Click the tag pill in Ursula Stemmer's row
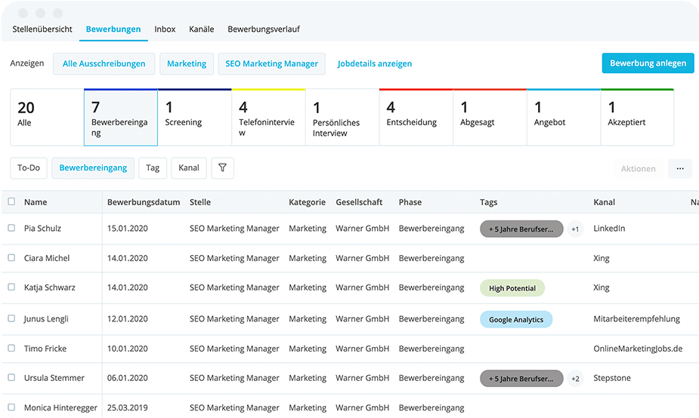This screenshot has width=699, height=418. [x=521, y=379]
